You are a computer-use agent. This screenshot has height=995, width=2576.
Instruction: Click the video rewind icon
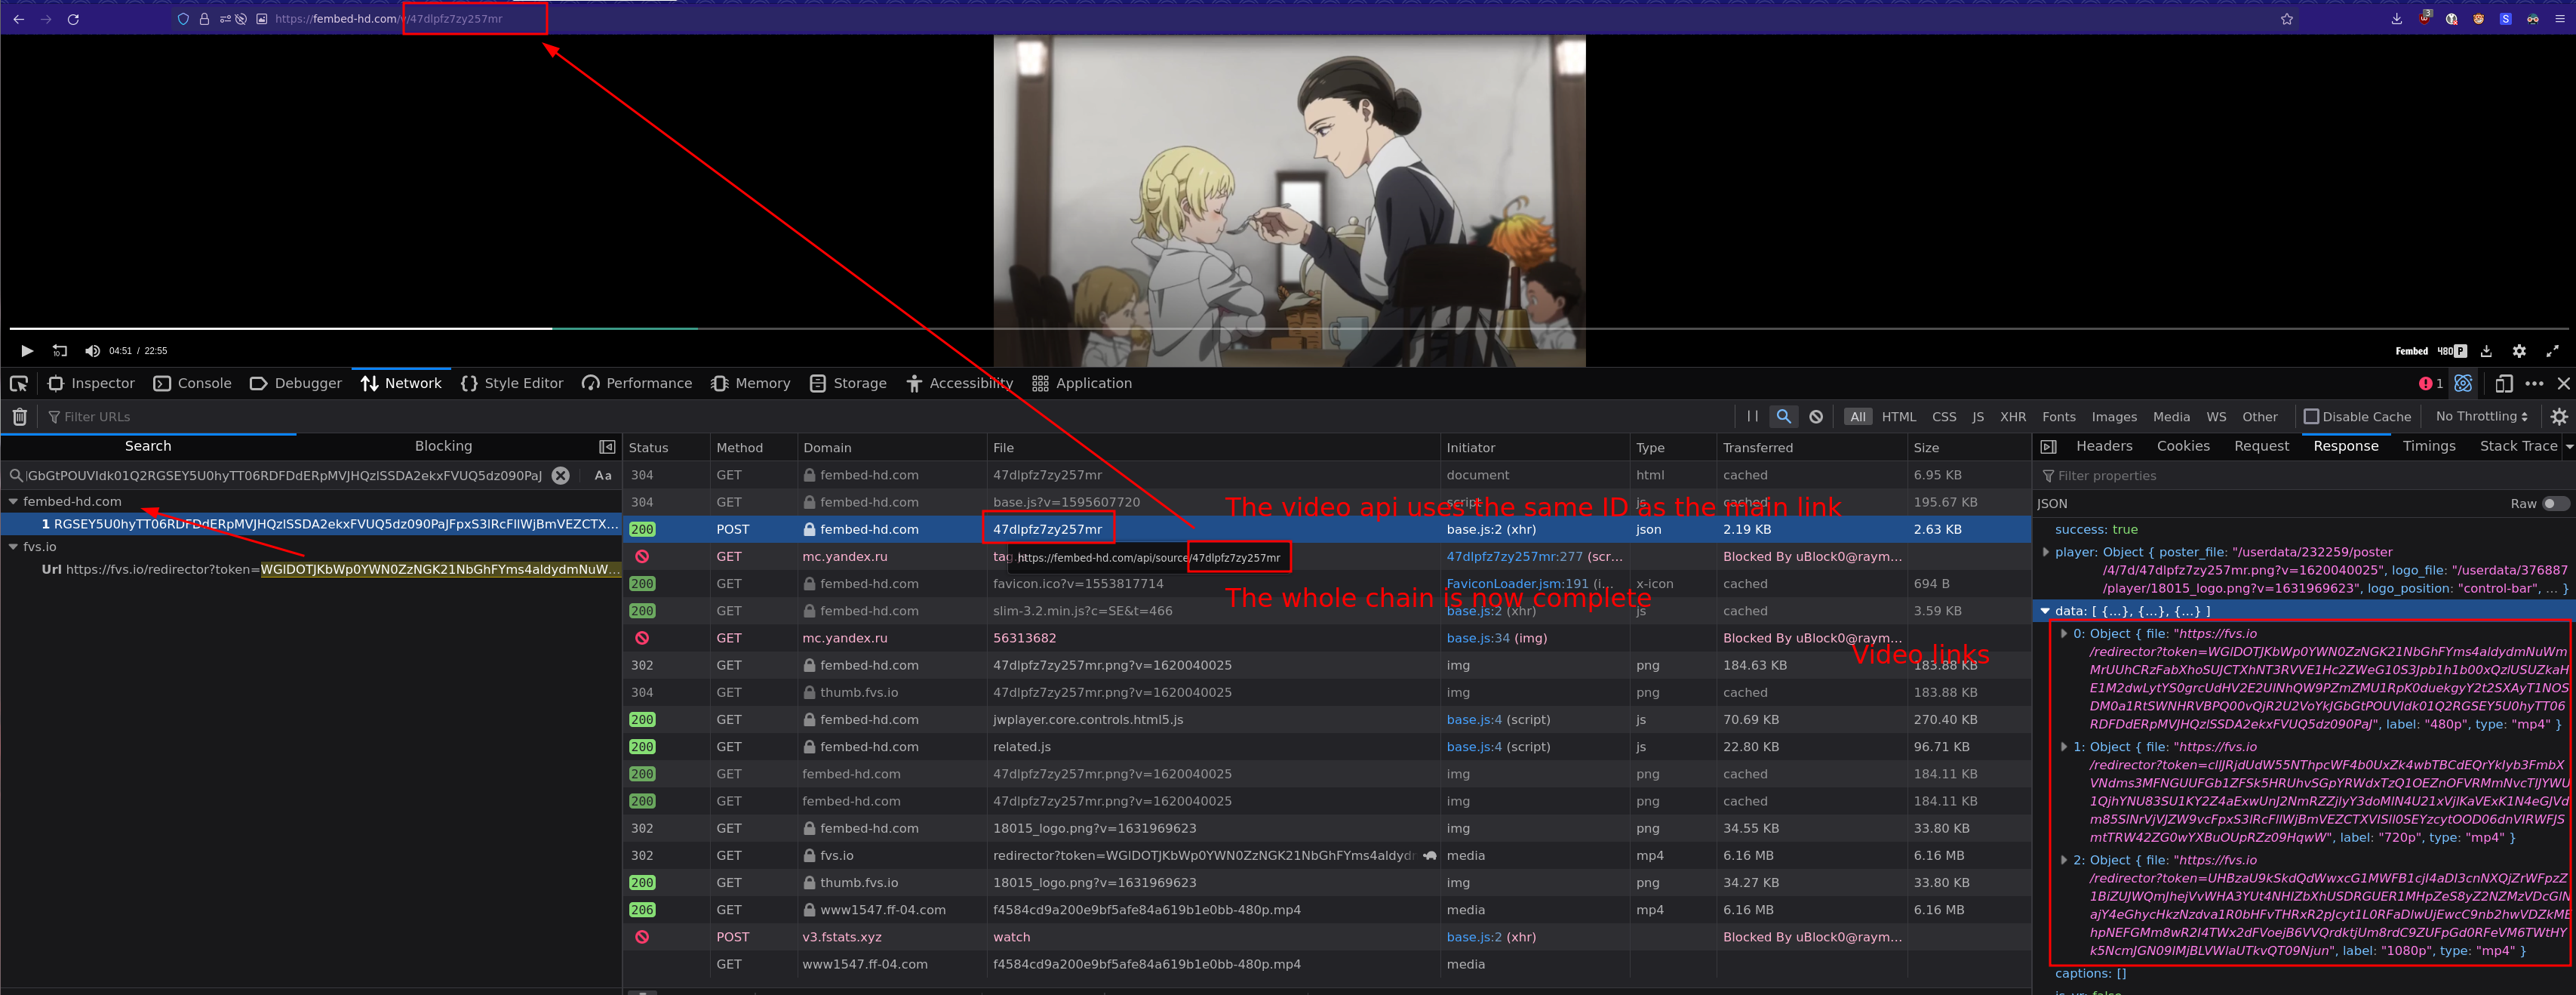pos(60,351)
